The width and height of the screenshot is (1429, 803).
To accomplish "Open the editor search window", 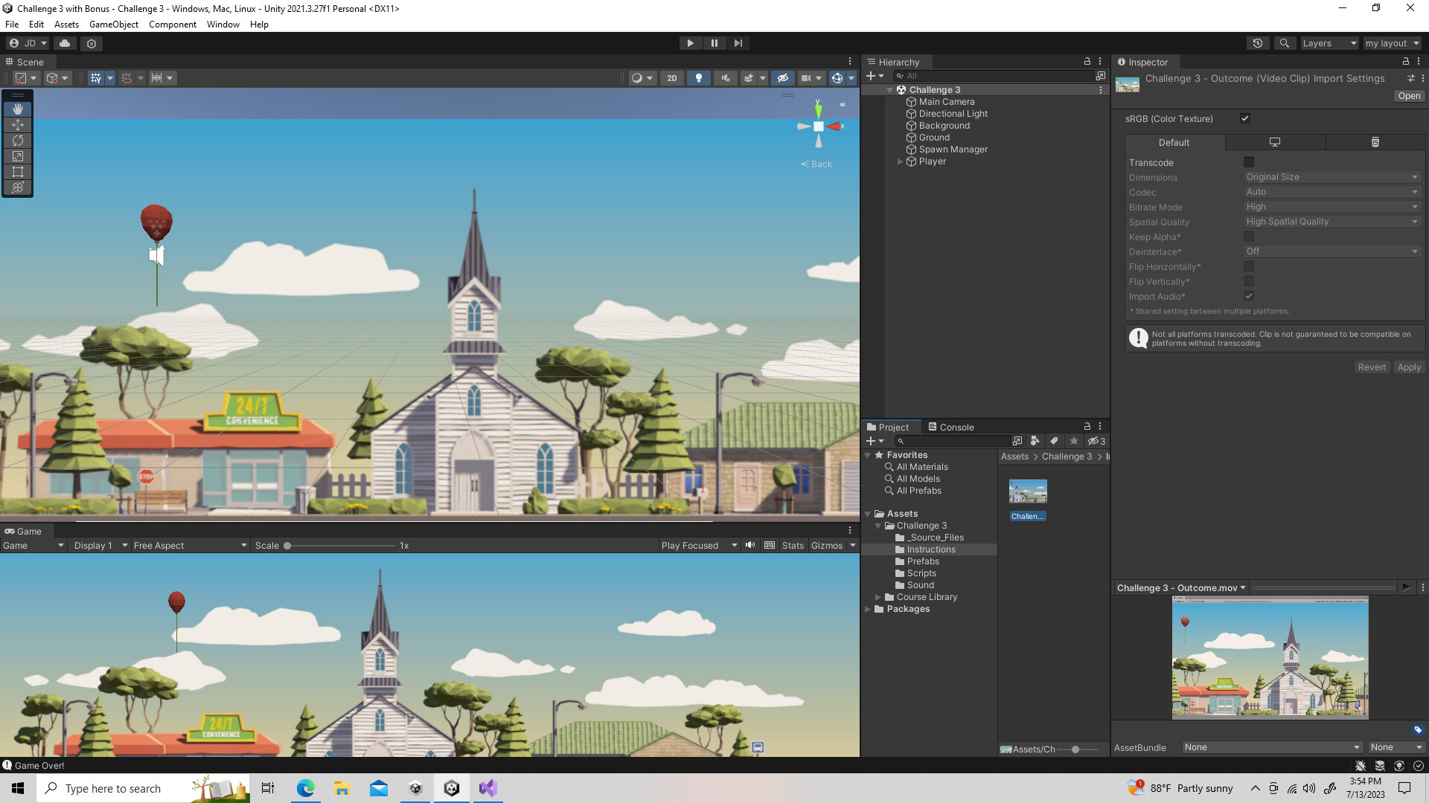I will tap(1285, 42).
